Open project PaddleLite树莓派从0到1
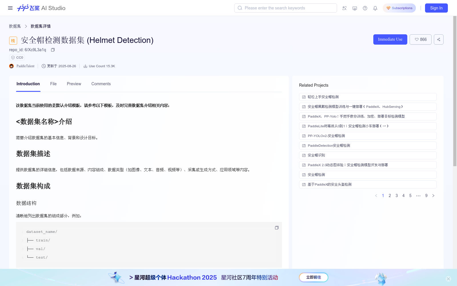The image size is (457, 286). pos(368,126)
